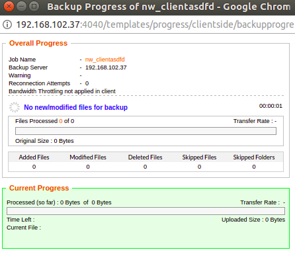295x258 pixels.
Task: Click the loading spinner icon beside backup status
Action: tap(15, 107)
